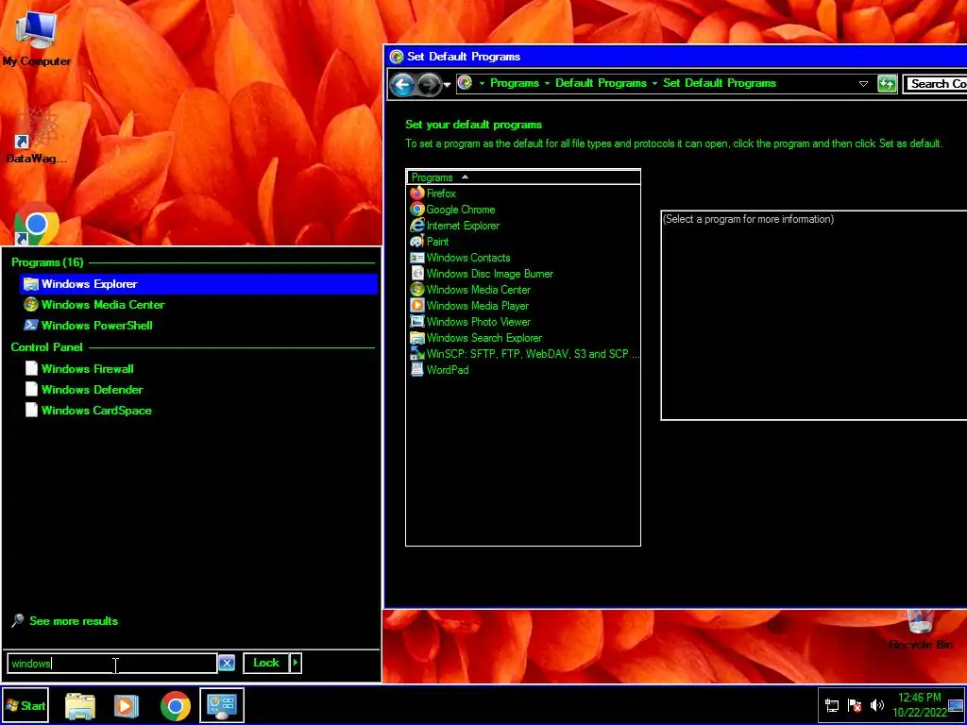Click the Control Panel group header
The image size is (967, 725).
coord(46,347)
